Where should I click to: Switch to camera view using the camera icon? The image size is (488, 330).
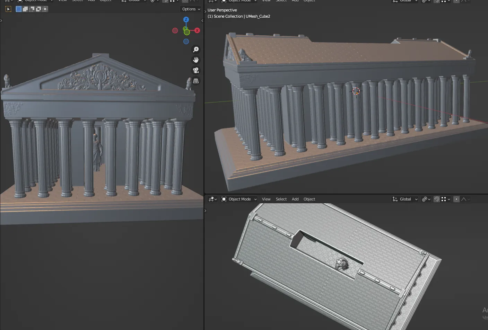[x=196, y=70]
